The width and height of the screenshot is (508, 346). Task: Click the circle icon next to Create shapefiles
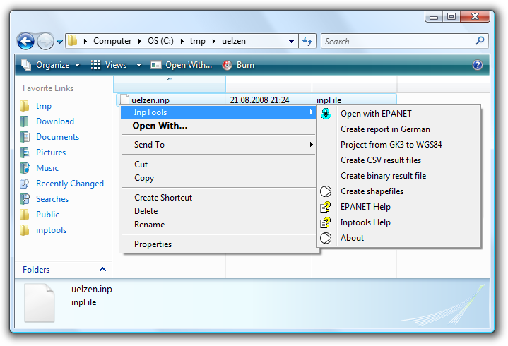click(326, 191)
